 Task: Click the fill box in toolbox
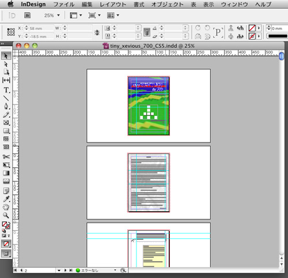[4, 224]
